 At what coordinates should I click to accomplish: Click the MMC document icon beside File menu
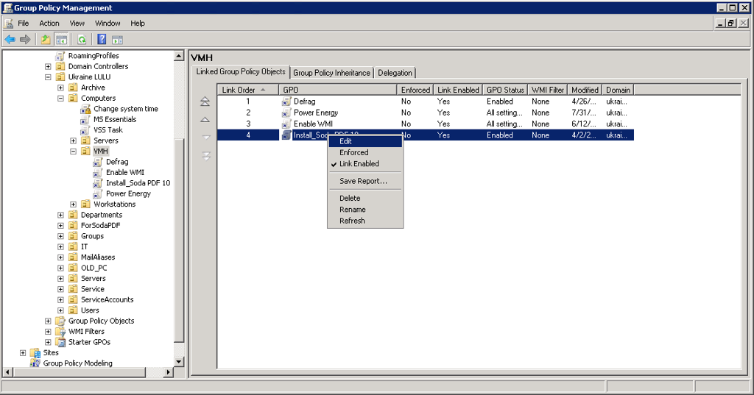(8, 23)
